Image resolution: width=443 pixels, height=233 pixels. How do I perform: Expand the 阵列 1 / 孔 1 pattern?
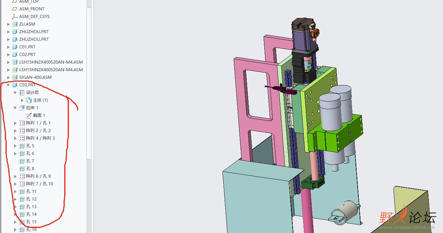[15, 123]
